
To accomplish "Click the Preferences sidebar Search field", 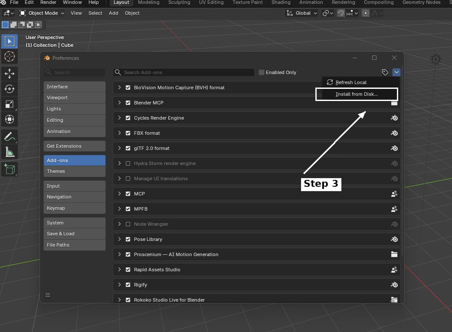I will [75, 72].
